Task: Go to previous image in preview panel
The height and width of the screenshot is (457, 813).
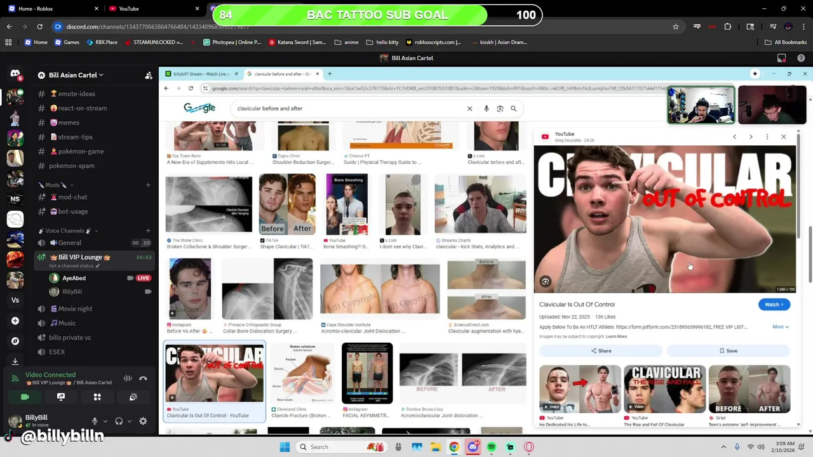Action: [x=734, y=136]
